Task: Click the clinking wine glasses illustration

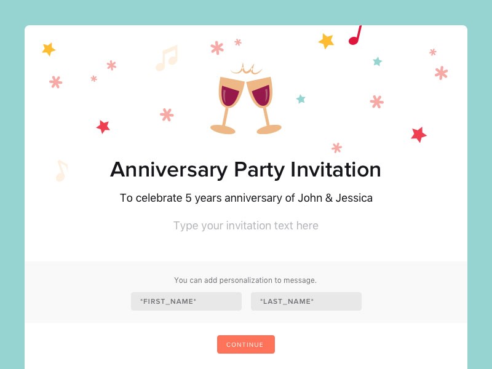Action: (245, 99)
